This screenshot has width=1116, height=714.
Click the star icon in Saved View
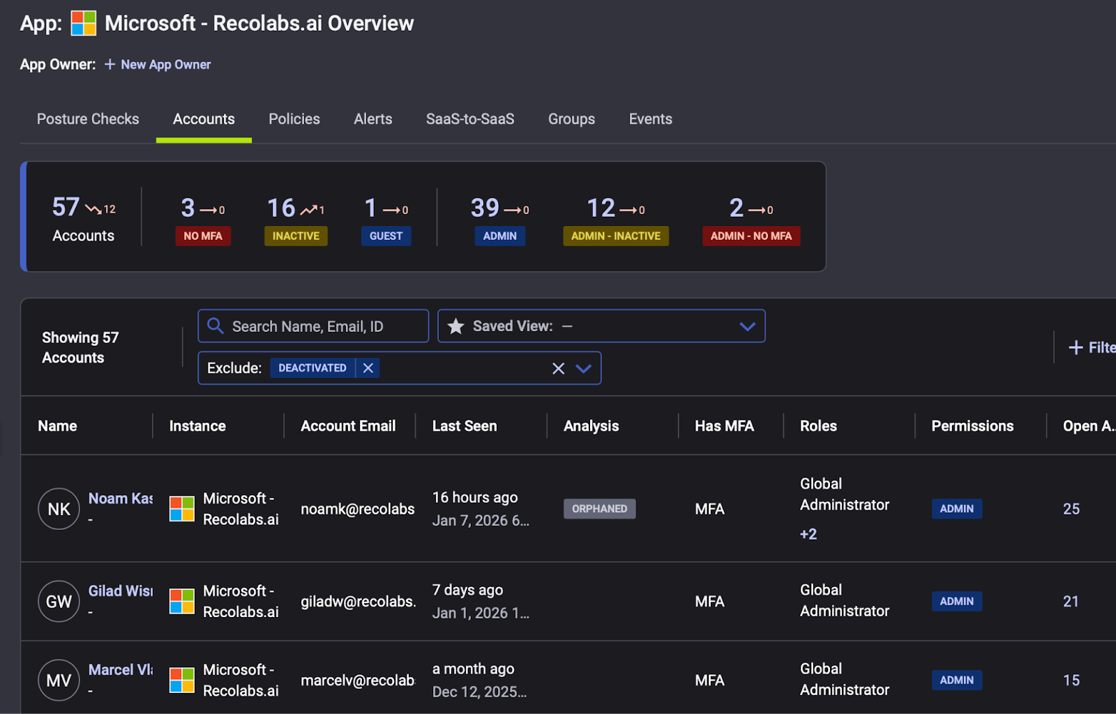coord(455,326)
